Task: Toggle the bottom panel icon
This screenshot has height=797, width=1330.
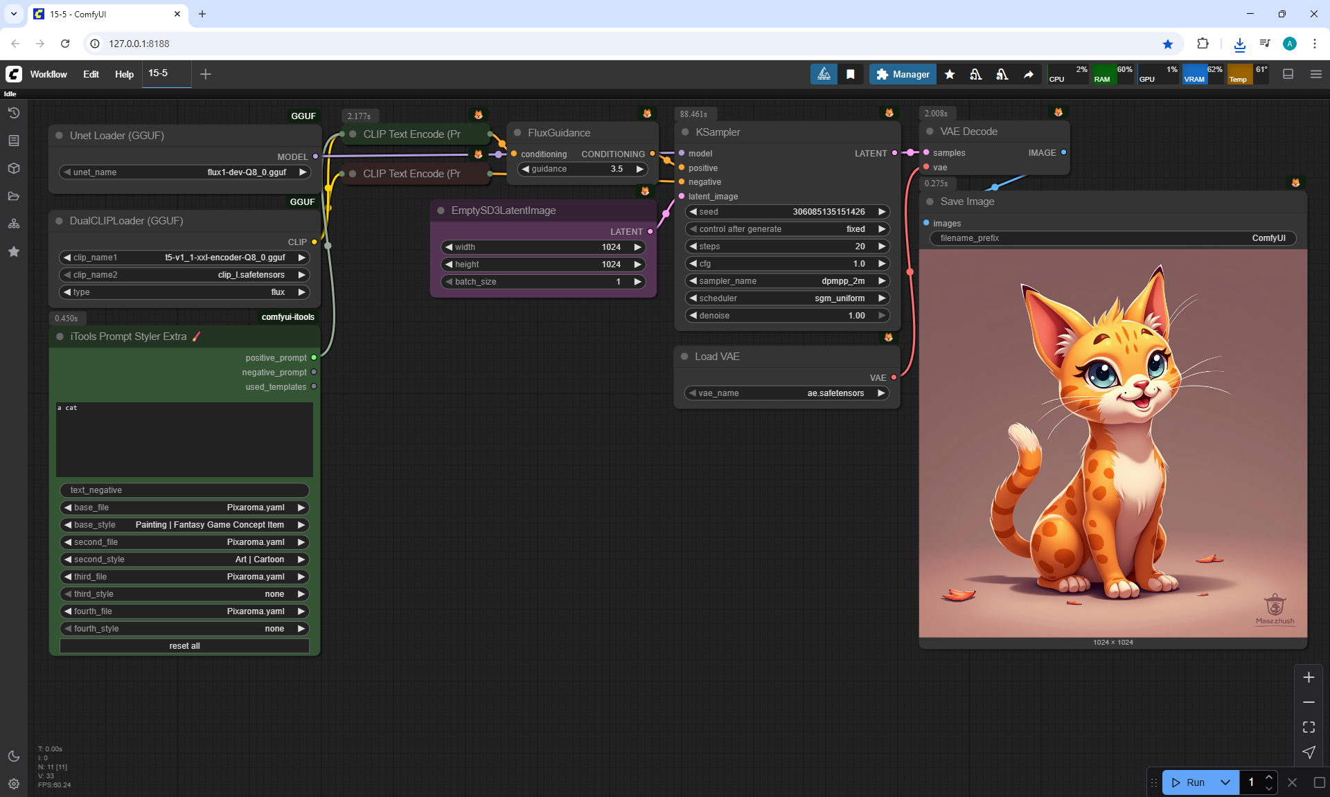Action: coord(1288,74)
